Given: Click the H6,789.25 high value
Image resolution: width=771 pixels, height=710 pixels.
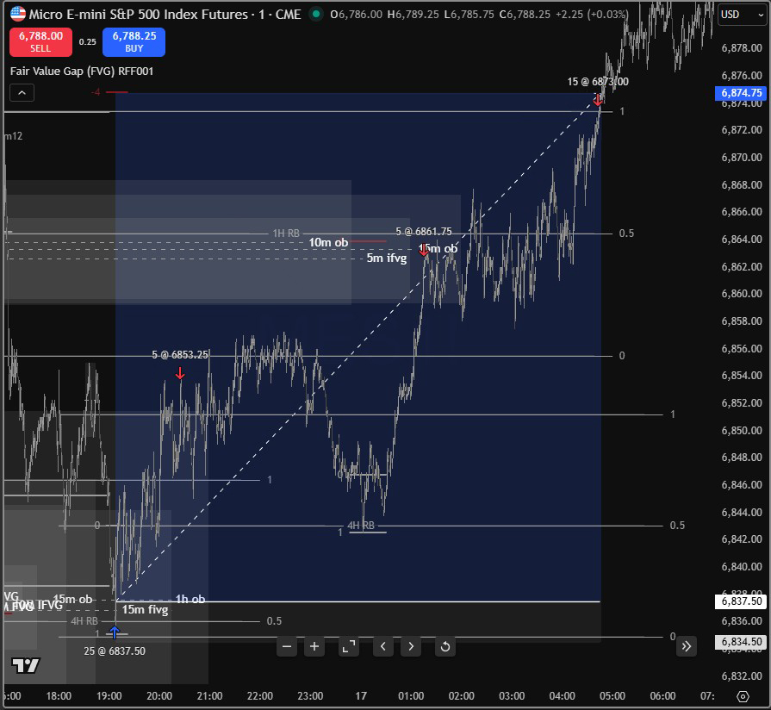Looking at the screenshot, I should [413, 15].
